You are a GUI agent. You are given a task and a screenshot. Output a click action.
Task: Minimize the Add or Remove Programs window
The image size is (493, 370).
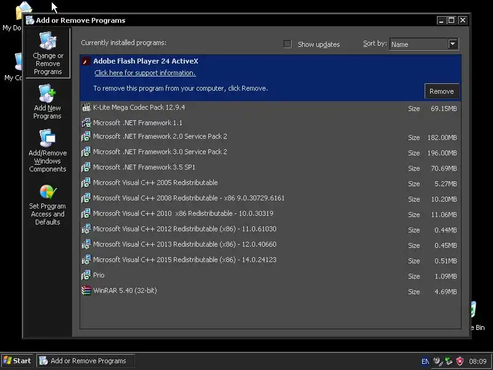(x=441, y=20)
